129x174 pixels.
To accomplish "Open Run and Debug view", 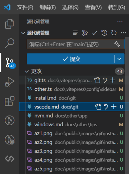I will [9, 82].
